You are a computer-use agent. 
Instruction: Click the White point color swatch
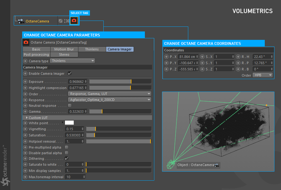(x=69, y=123)
